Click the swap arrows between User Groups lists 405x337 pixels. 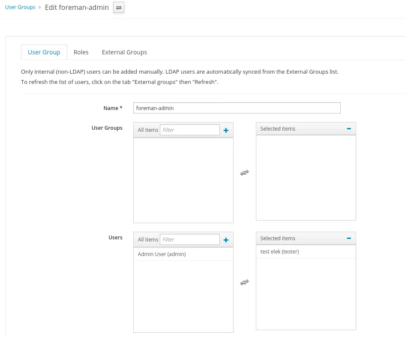(x=244, y=173)
